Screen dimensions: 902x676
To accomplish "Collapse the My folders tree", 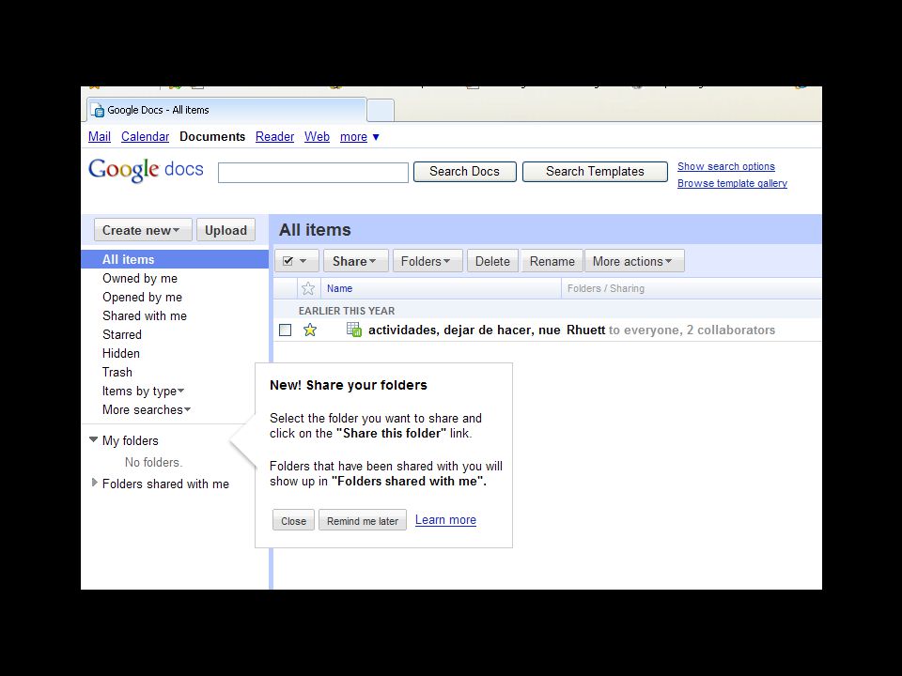I will click(94, 439).
